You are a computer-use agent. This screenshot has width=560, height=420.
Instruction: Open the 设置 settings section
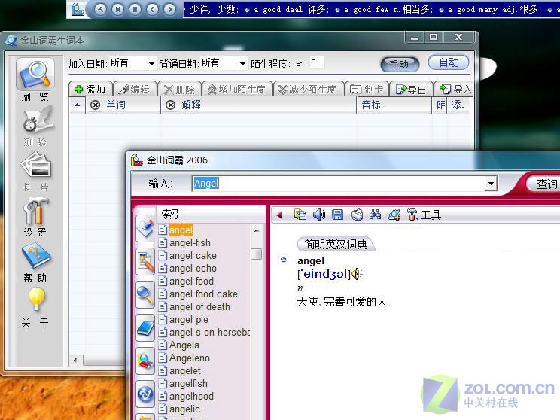pyautogui.click(x=35, y=218)
